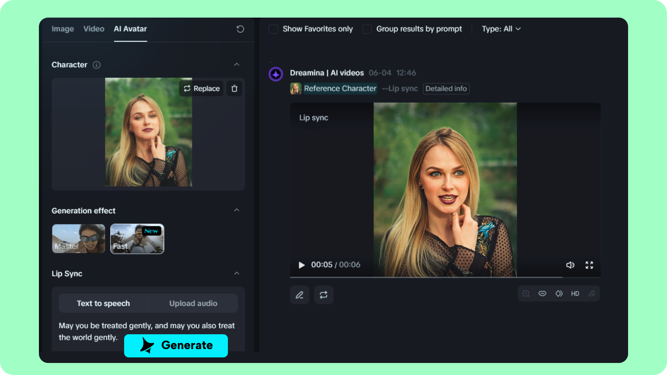This screenshot has width=667, height=375.
Task: Select the AI Avatar tab
Action: click(x=130, y=29)
